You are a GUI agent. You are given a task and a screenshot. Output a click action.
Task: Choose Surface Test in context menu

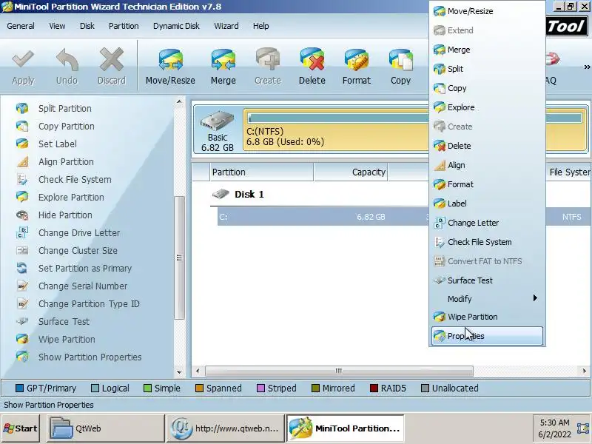[x=487, y=280]
